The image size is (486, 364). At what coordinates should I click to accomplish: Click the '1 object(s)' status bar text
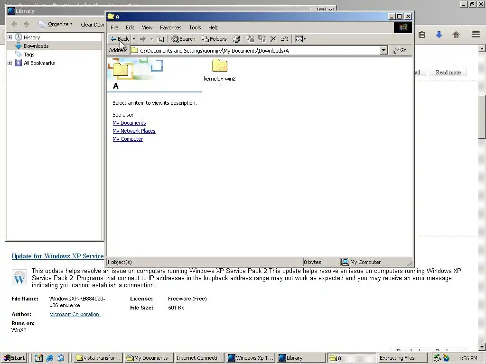click(119, 262)
